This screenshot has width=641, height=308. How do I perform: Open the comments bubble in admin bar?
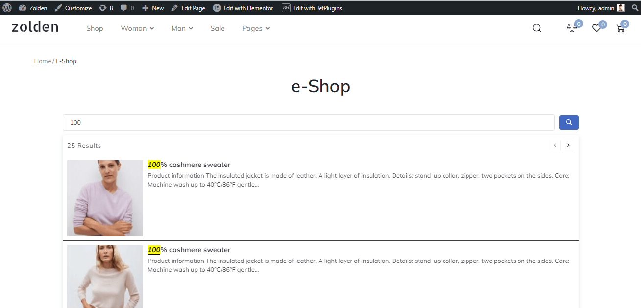coord(127,8)
